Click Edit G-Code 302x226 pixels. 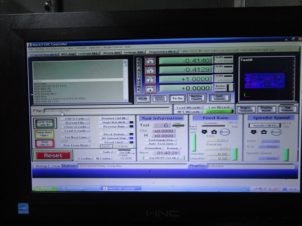pos(75,119)
